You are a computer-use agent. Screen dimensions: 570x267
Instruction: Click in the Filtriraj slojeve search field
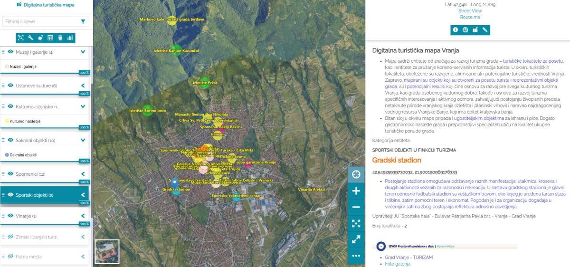point(40,22)
